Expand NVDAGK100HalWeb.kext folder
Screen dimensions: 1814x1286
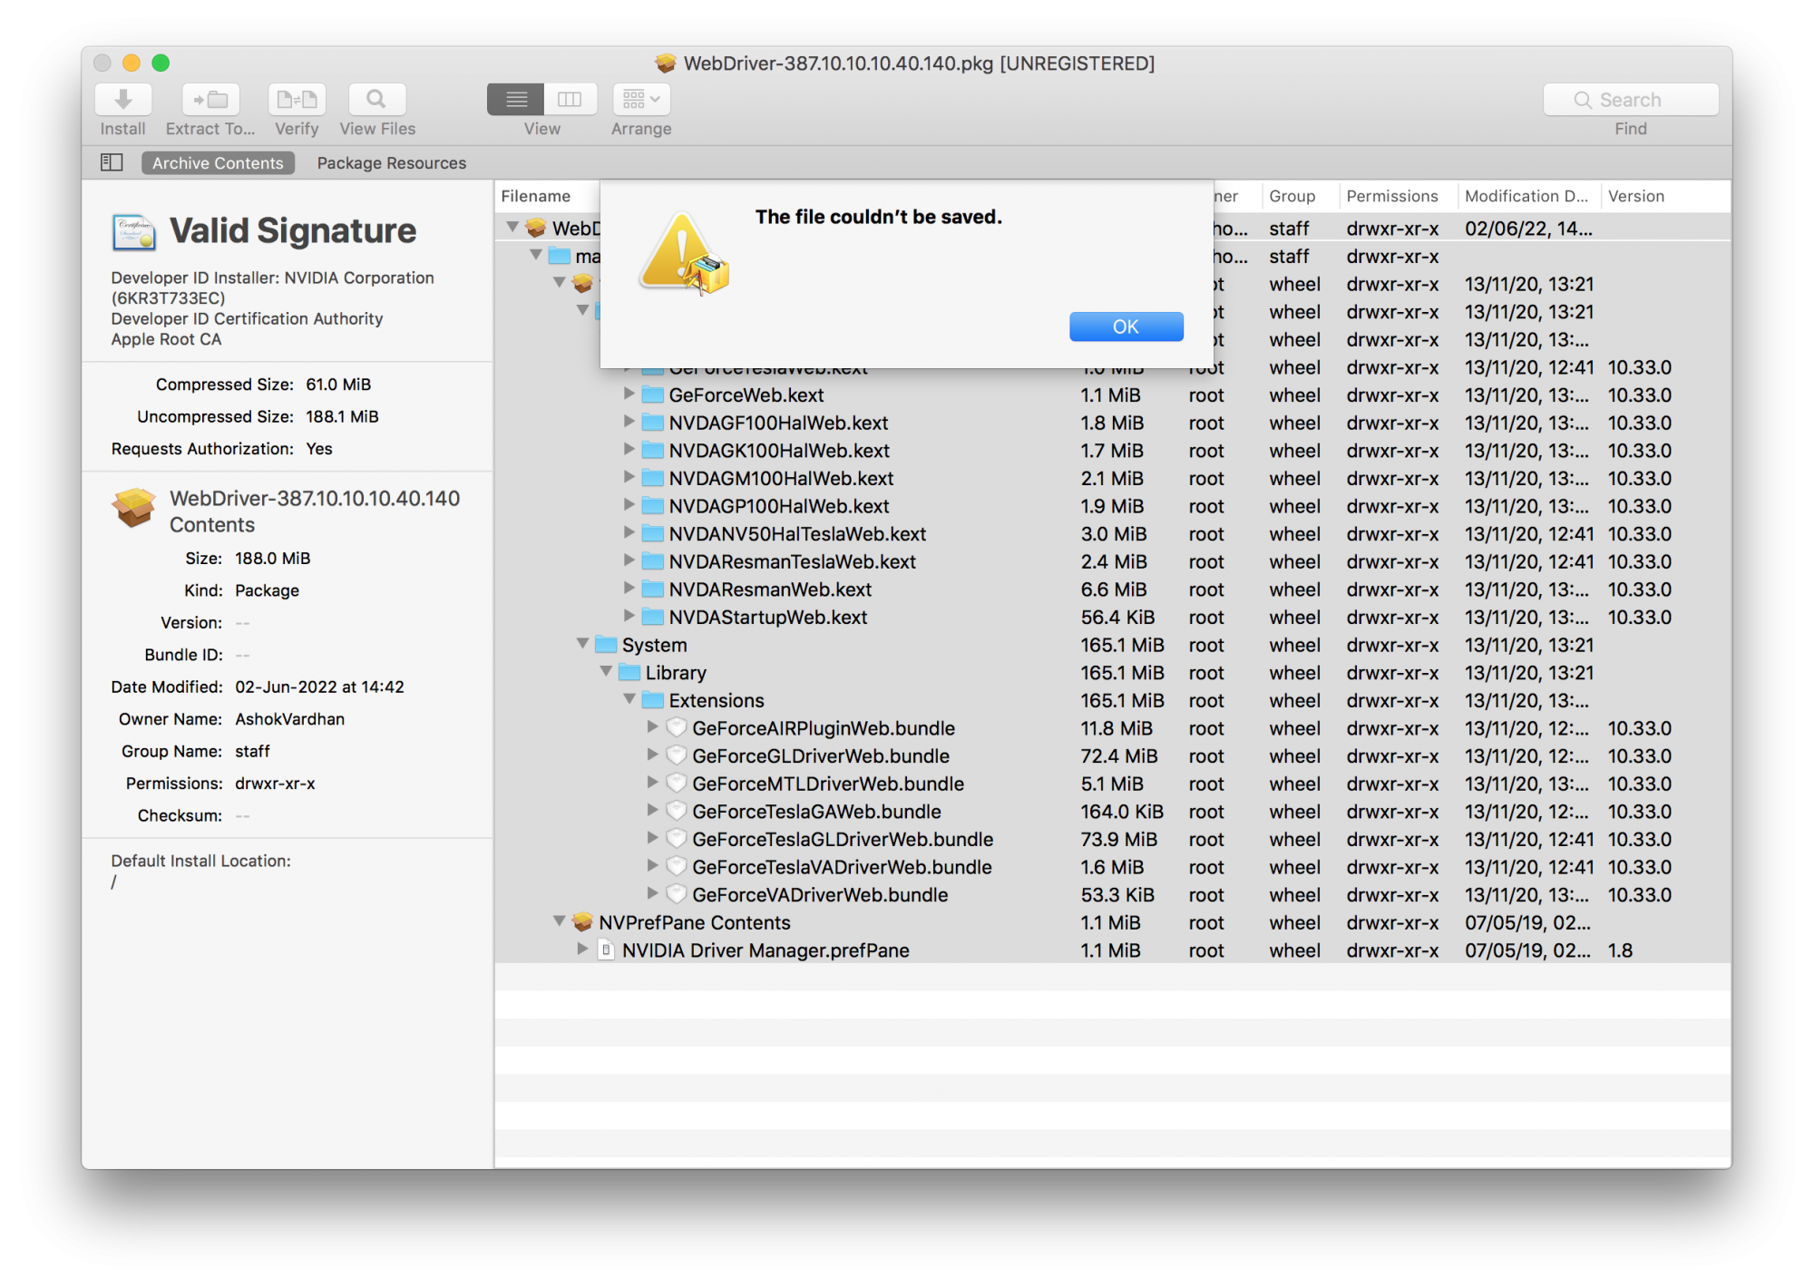pos(629,450)
